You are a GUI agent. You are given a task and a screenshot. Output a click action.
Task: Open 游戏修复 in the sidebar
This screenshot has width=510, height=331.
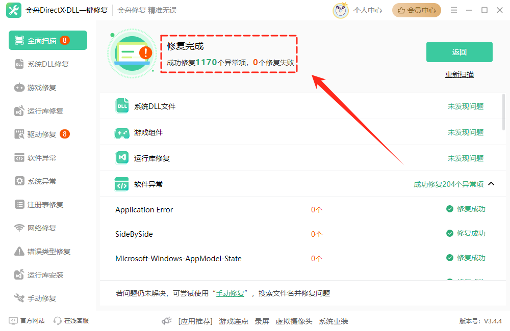[48, 88]
